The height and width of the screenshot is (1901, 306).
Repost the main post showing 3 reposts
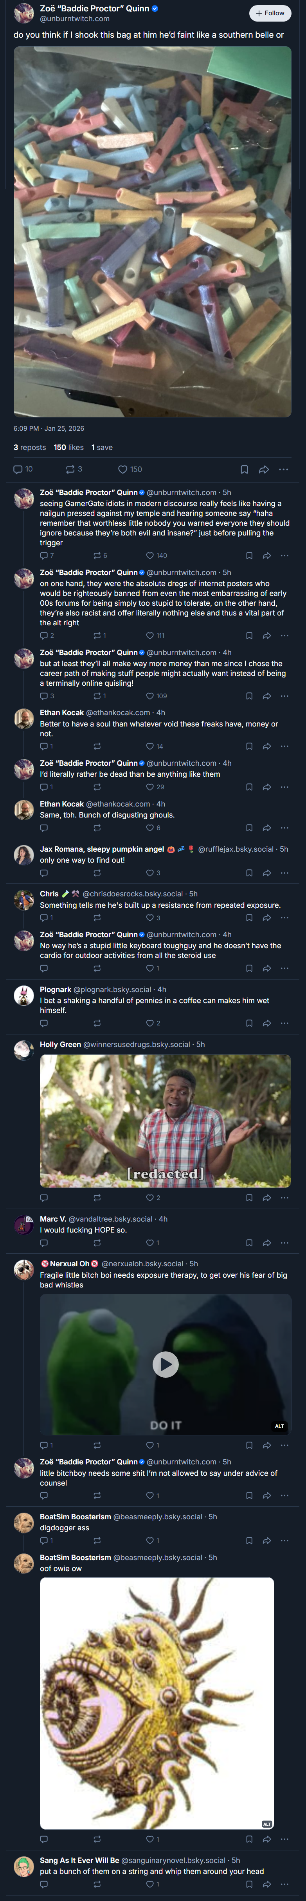pos(74,469)
